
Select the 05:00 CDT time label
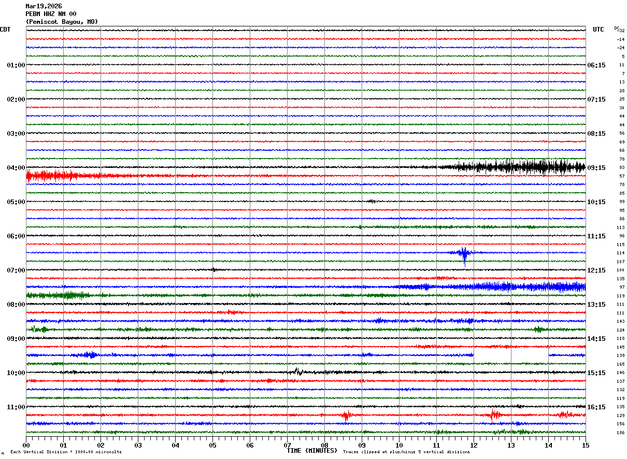click(x=16, y=202)
